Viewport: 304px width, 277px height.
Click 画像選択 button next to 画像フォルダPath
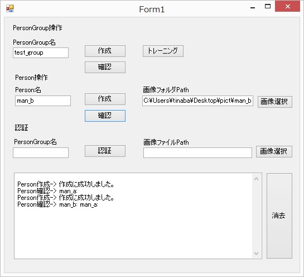pos(275,102)
